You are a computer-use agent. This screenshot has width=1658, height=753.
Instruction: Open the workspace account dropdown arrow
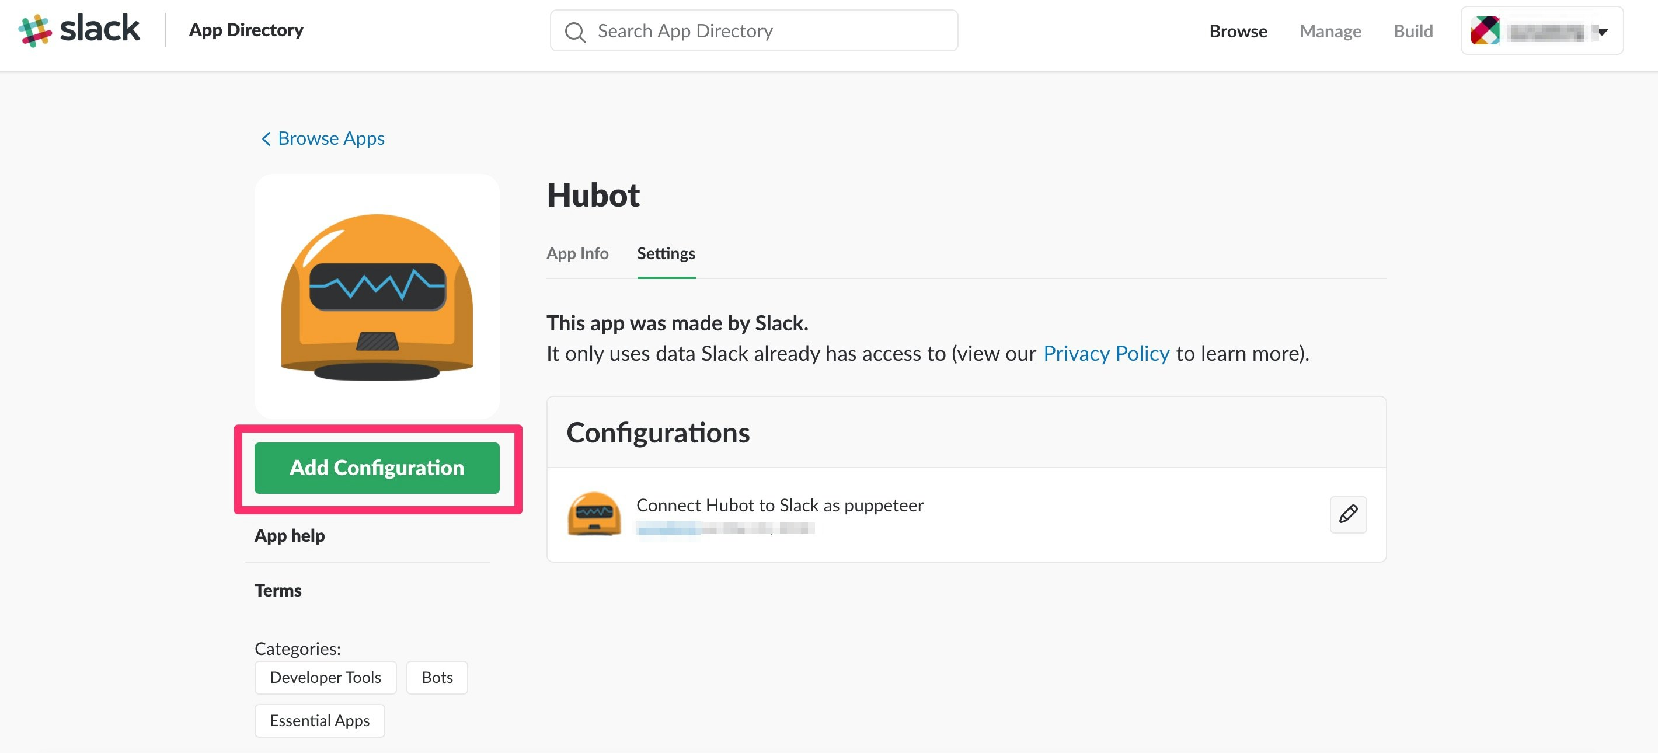(x=1603, y=32)
